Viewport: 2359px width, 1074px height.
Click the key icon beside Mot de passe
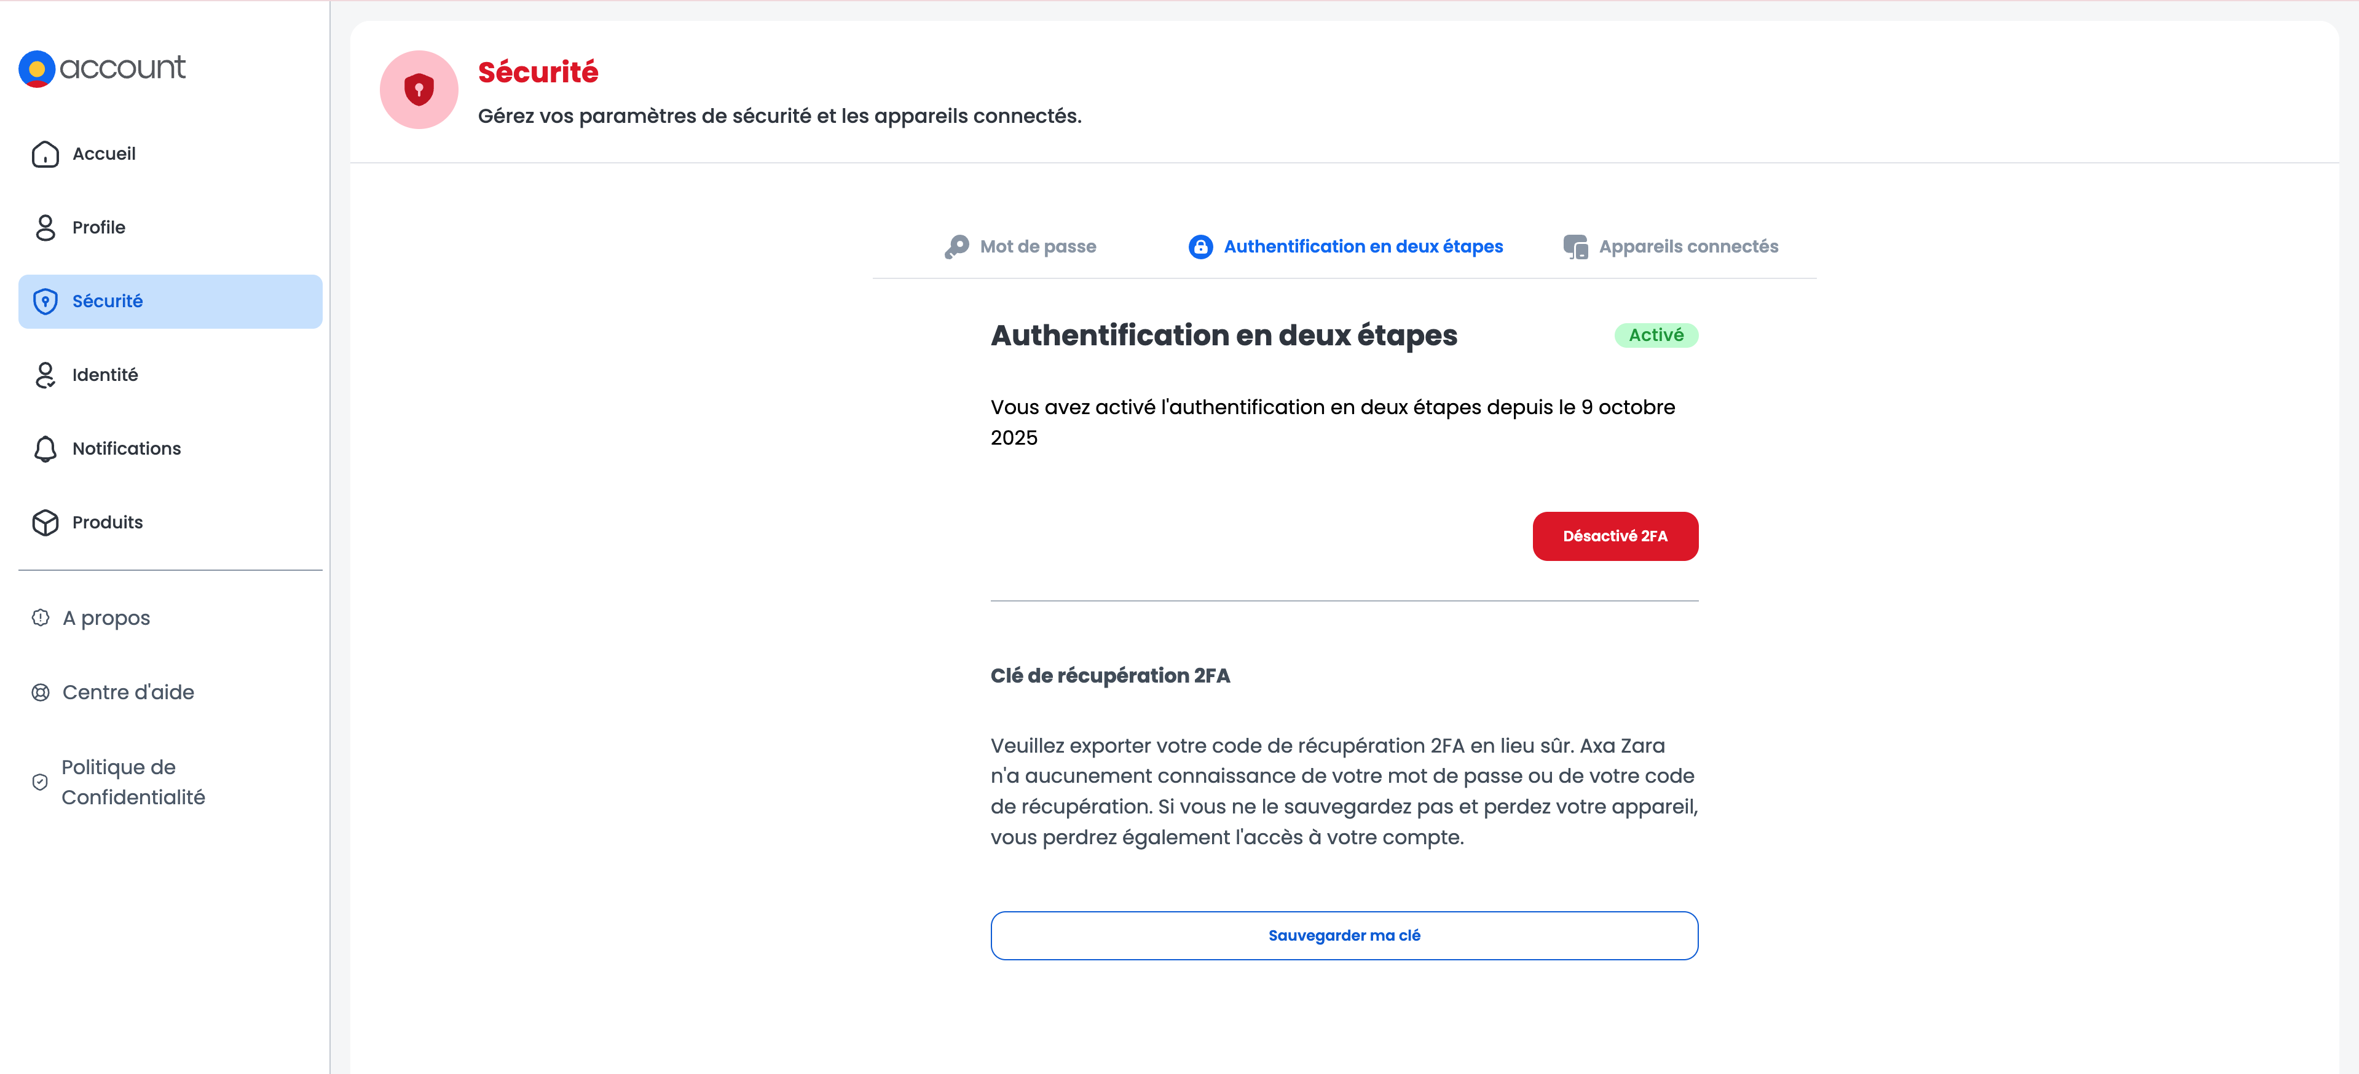point(957,246)
